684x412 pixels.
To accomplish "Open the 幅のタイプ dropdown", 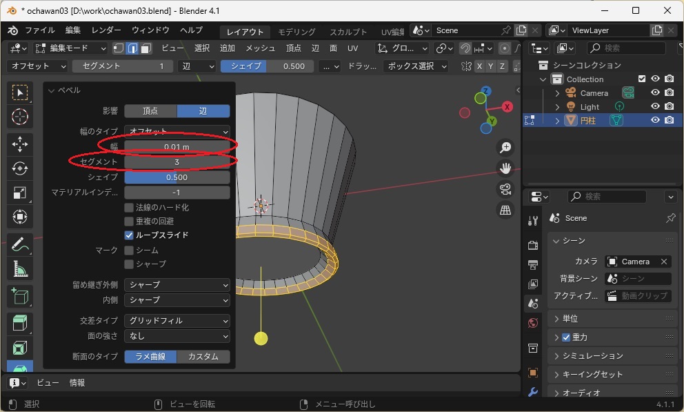I will [x=177, y=131].
